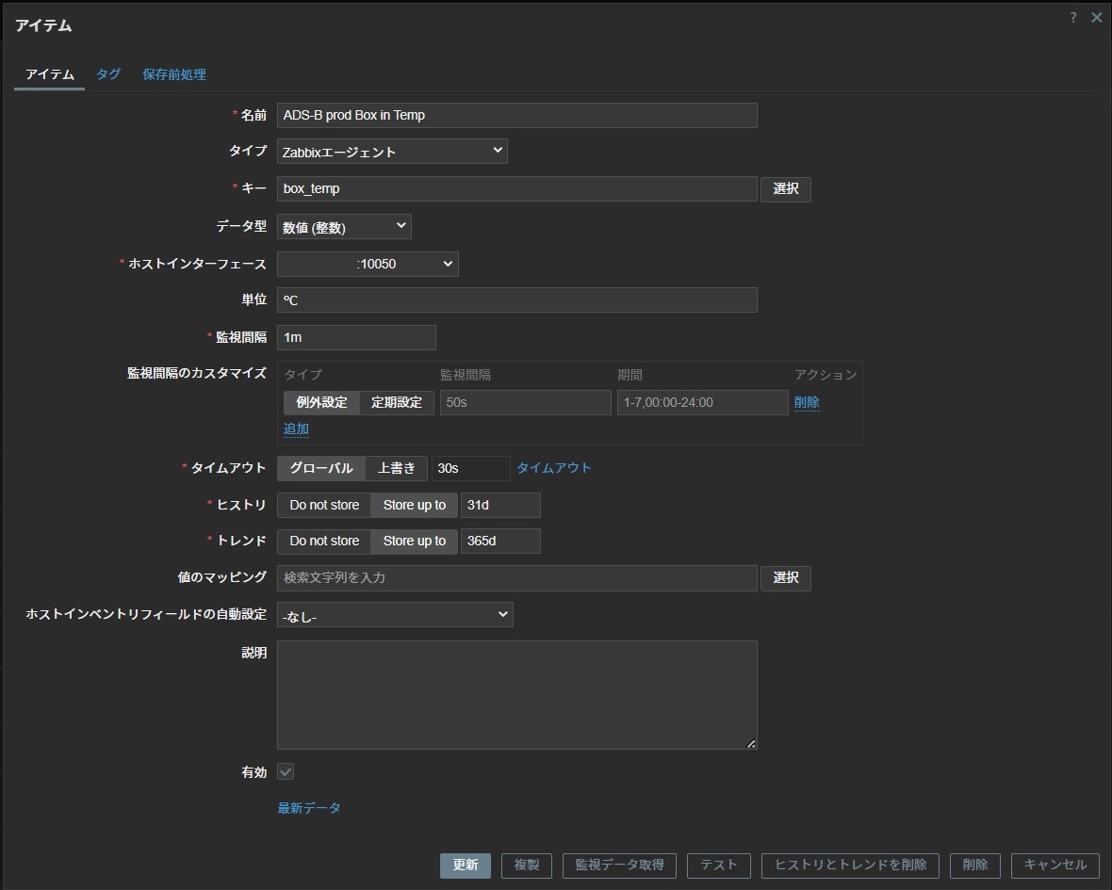Select 定期設定 interval type
The height and width of the screenshot is (890, 1112).
click(397, 402)
